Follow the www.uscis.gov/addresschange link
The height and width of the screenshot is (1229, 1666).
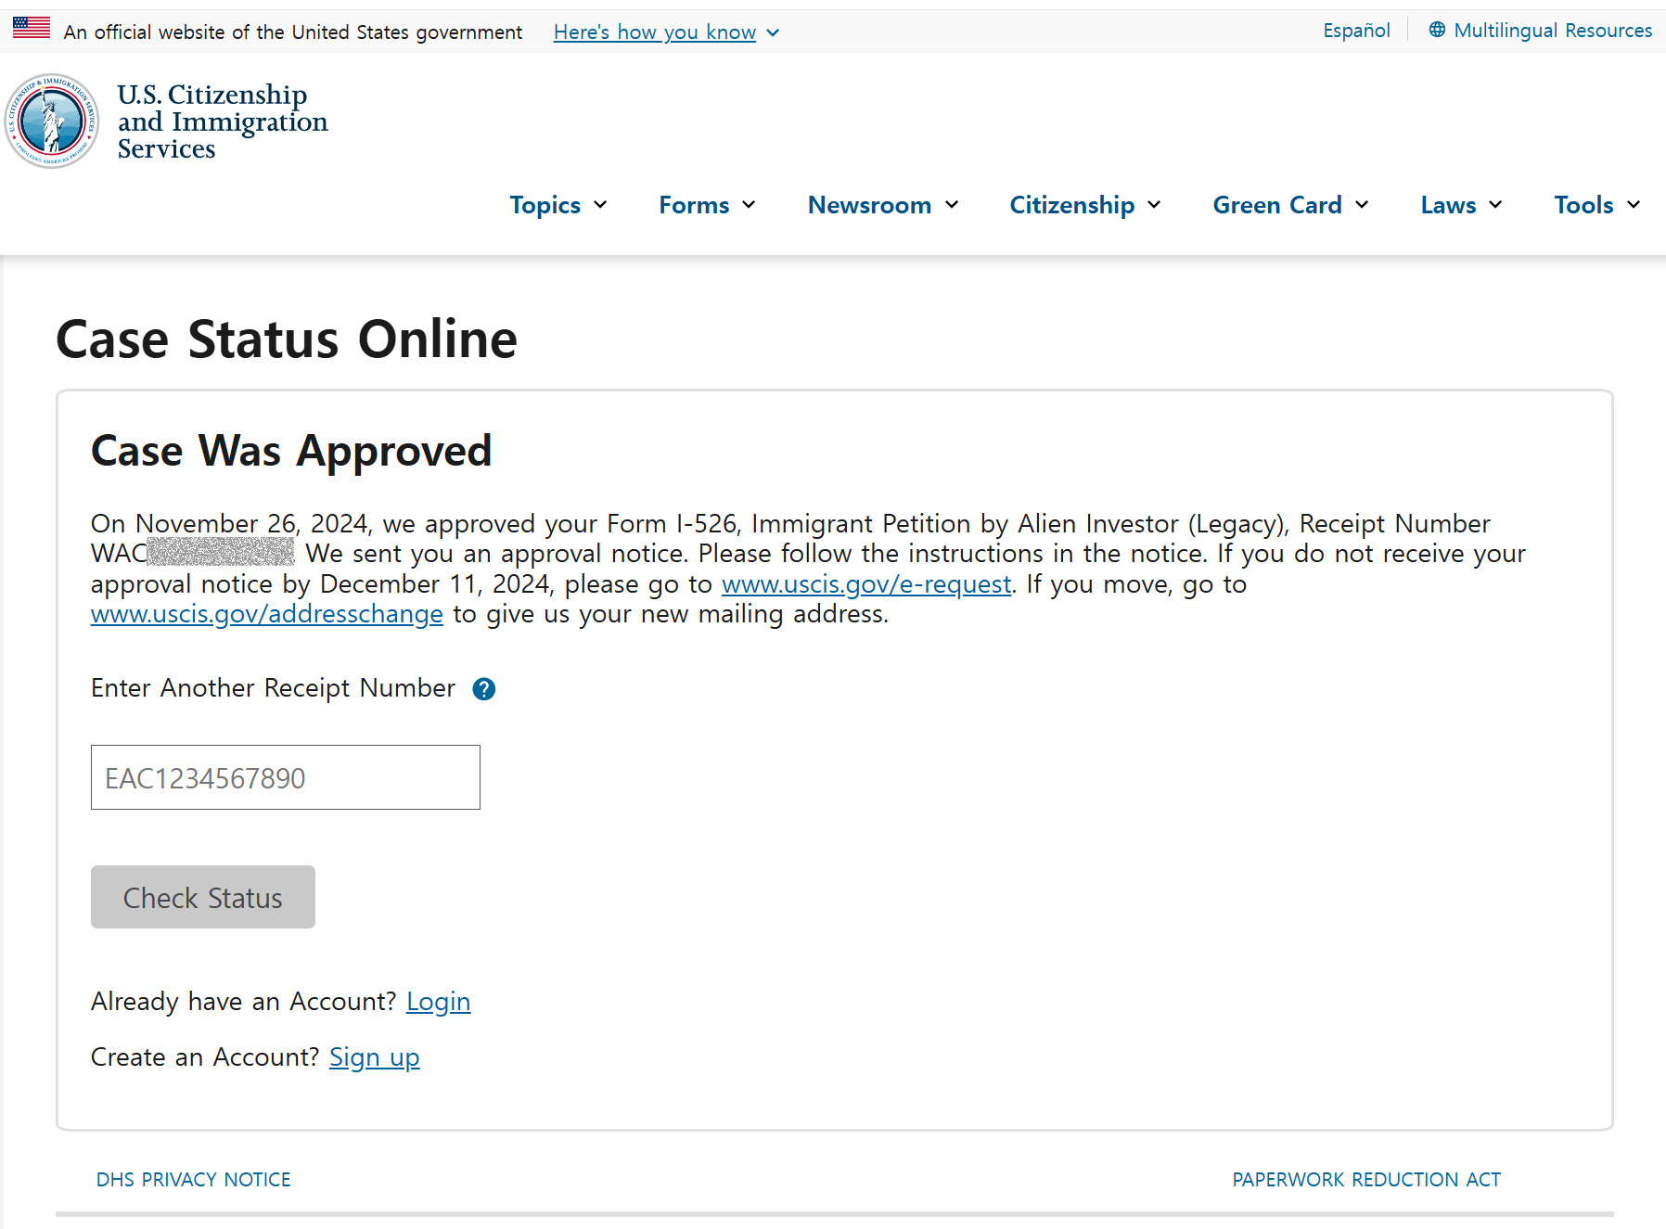[x=267, y=614]
